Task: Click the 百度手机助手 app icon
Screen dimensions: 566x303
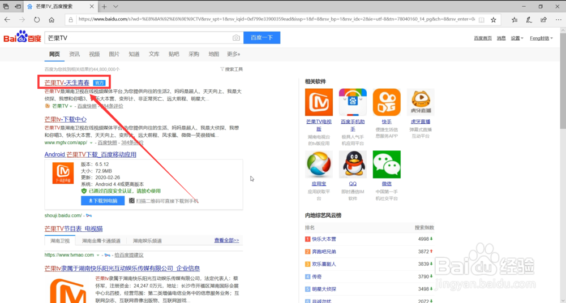Action: coord(353,102)
